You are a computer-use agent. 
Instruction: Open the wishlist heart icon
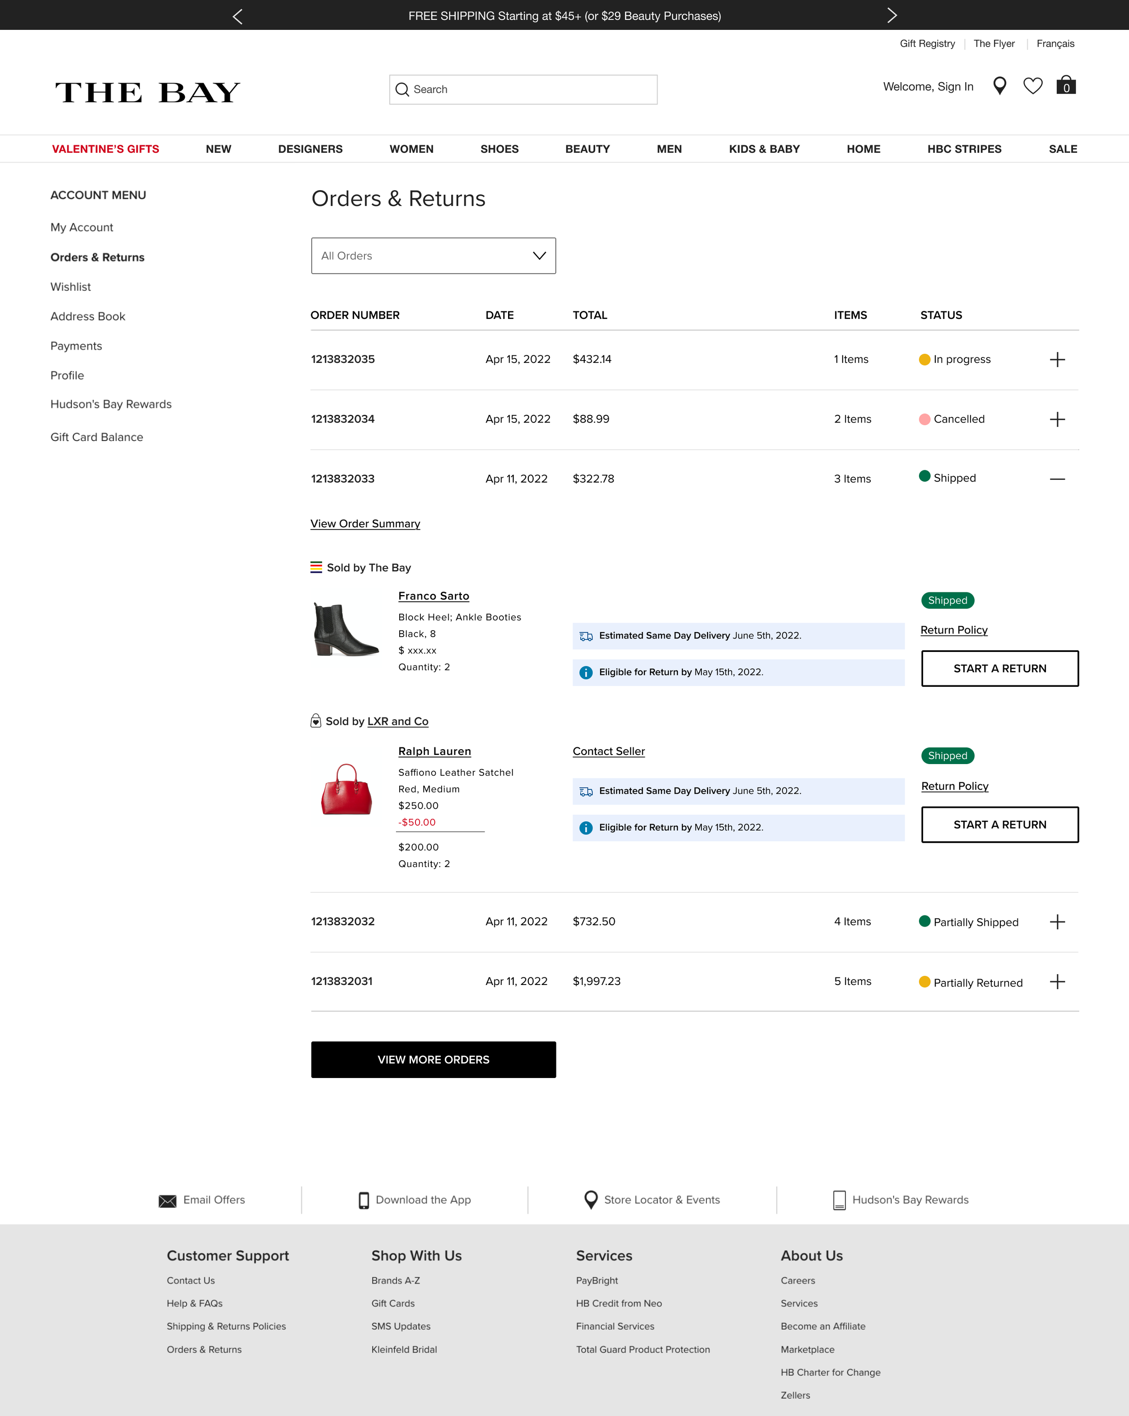(x=1032, y=86)
